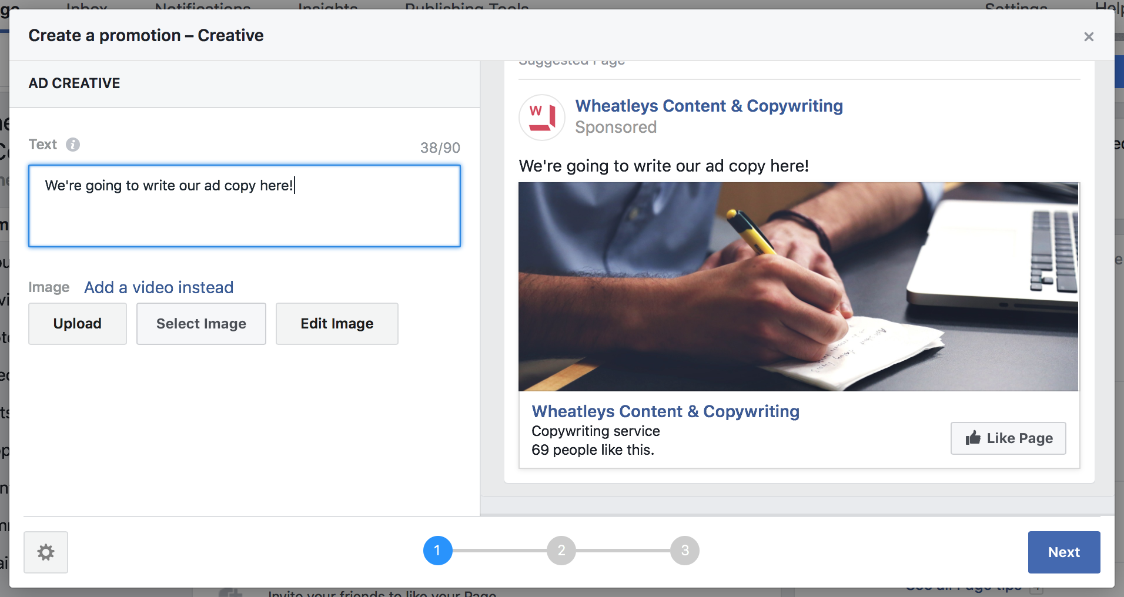Jump to step 3 in progress
The width and height of the screenshot is (1124, 597).
point(685,551)
